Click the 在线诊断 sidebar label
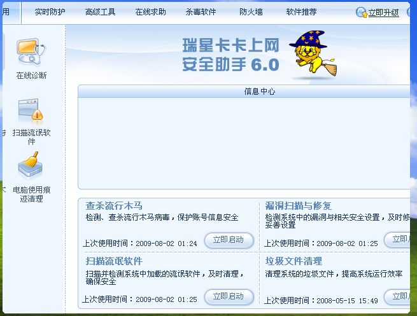The height and width of the screenshot is (316, 417). [31, 76]
